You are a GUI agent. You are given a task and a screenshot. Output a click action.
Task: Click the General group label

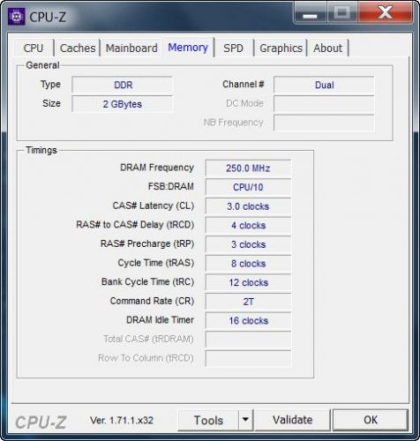42,65
